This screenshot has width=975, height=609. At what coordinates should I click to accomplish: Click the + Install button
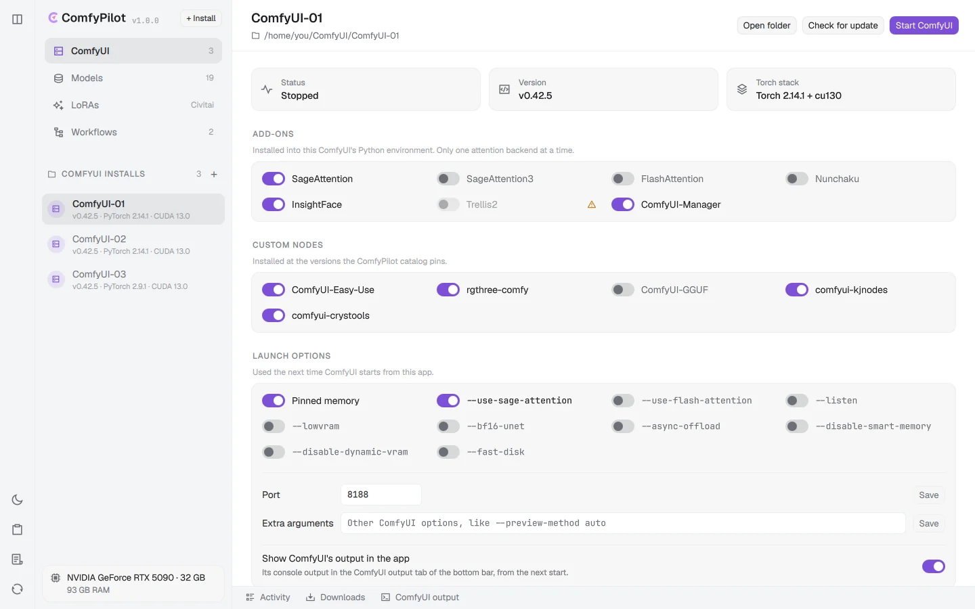201,18
